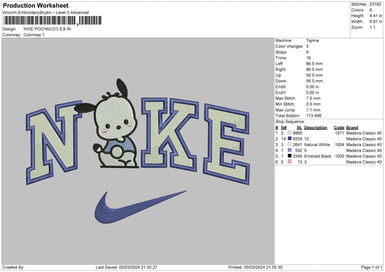385x272 pixels.
Task: Click the Height value 4.41 in
Action: pos(375,15)
